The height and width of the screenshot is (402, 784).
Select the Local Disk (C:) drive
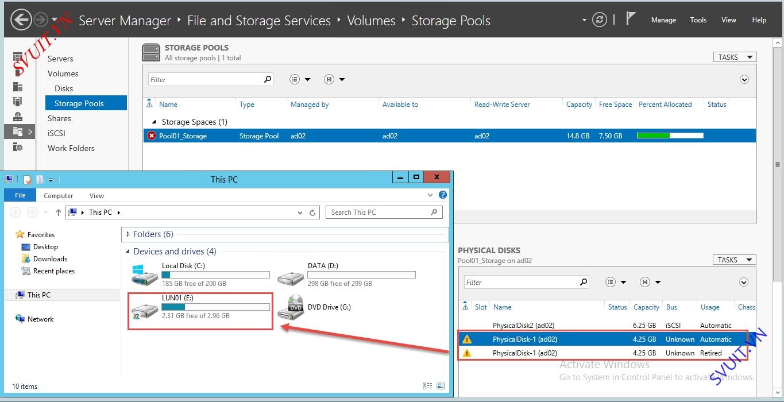(x=200, y=275)
